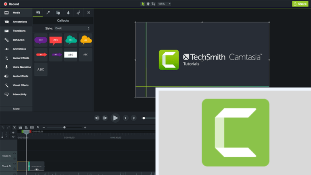Click the timeline playhead marker

point(26,132)
